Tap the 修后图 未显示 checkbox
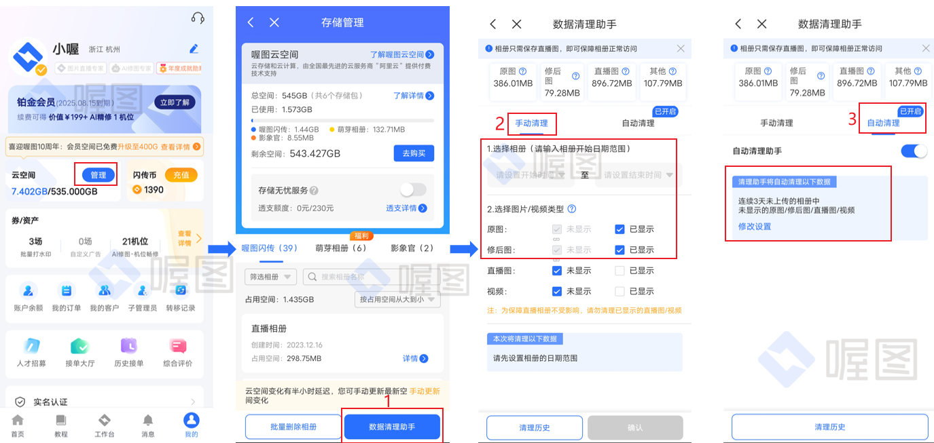Image resolution: width=934 pixels, height=443 pixels. click(557, 250)
